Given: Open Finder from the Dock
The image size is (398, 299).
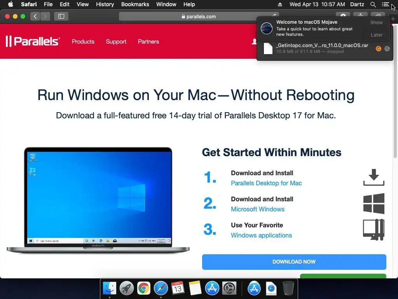Looking at the screenshot, I should (x=109, y=288).
